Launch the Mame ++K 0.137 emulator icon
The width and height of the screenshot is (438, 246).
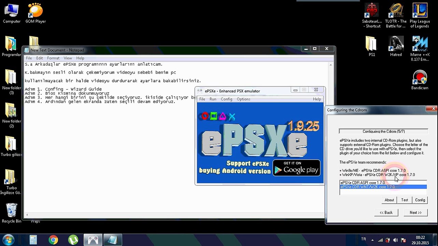[420, 49]
